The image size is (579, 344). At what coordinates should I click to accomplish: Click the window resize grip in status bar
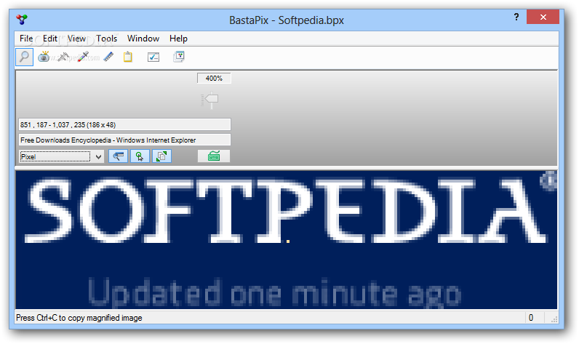click(554, 320)
